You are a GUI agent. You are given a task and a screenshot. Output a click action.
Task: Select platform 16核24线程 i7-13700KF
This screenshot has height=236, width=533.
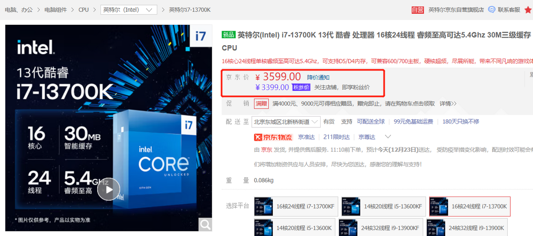point(296,206)
